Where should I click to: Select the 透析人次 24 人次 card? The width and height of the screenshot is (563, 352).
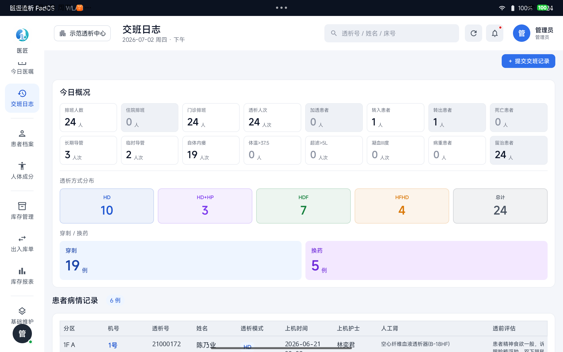tap(272, 117)
